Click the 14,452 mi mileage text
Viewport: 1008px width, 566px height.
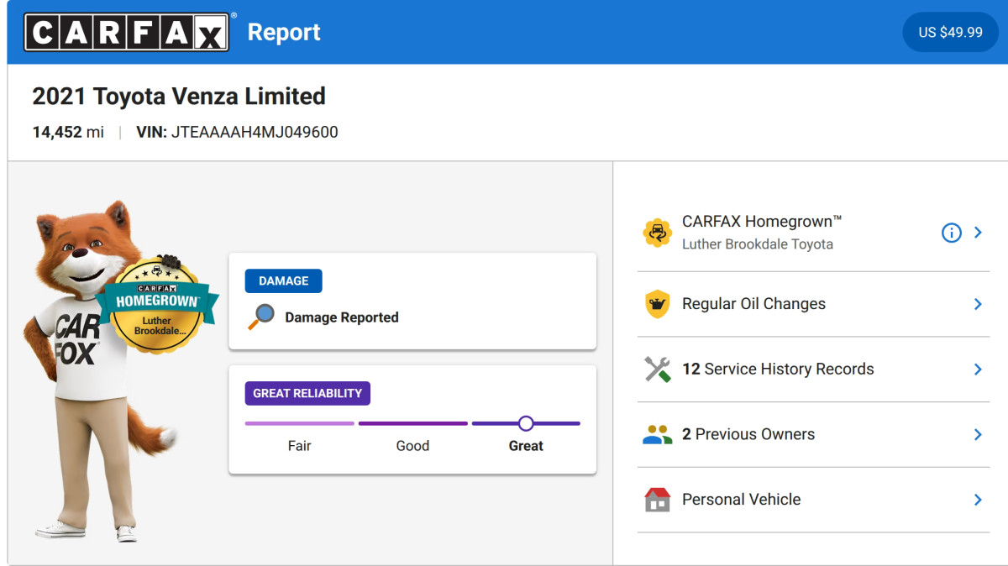pos(68,132)
